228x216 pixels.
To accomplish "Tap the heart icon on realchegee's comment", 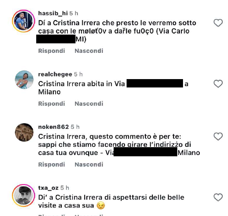I will (x=218, y=84).
